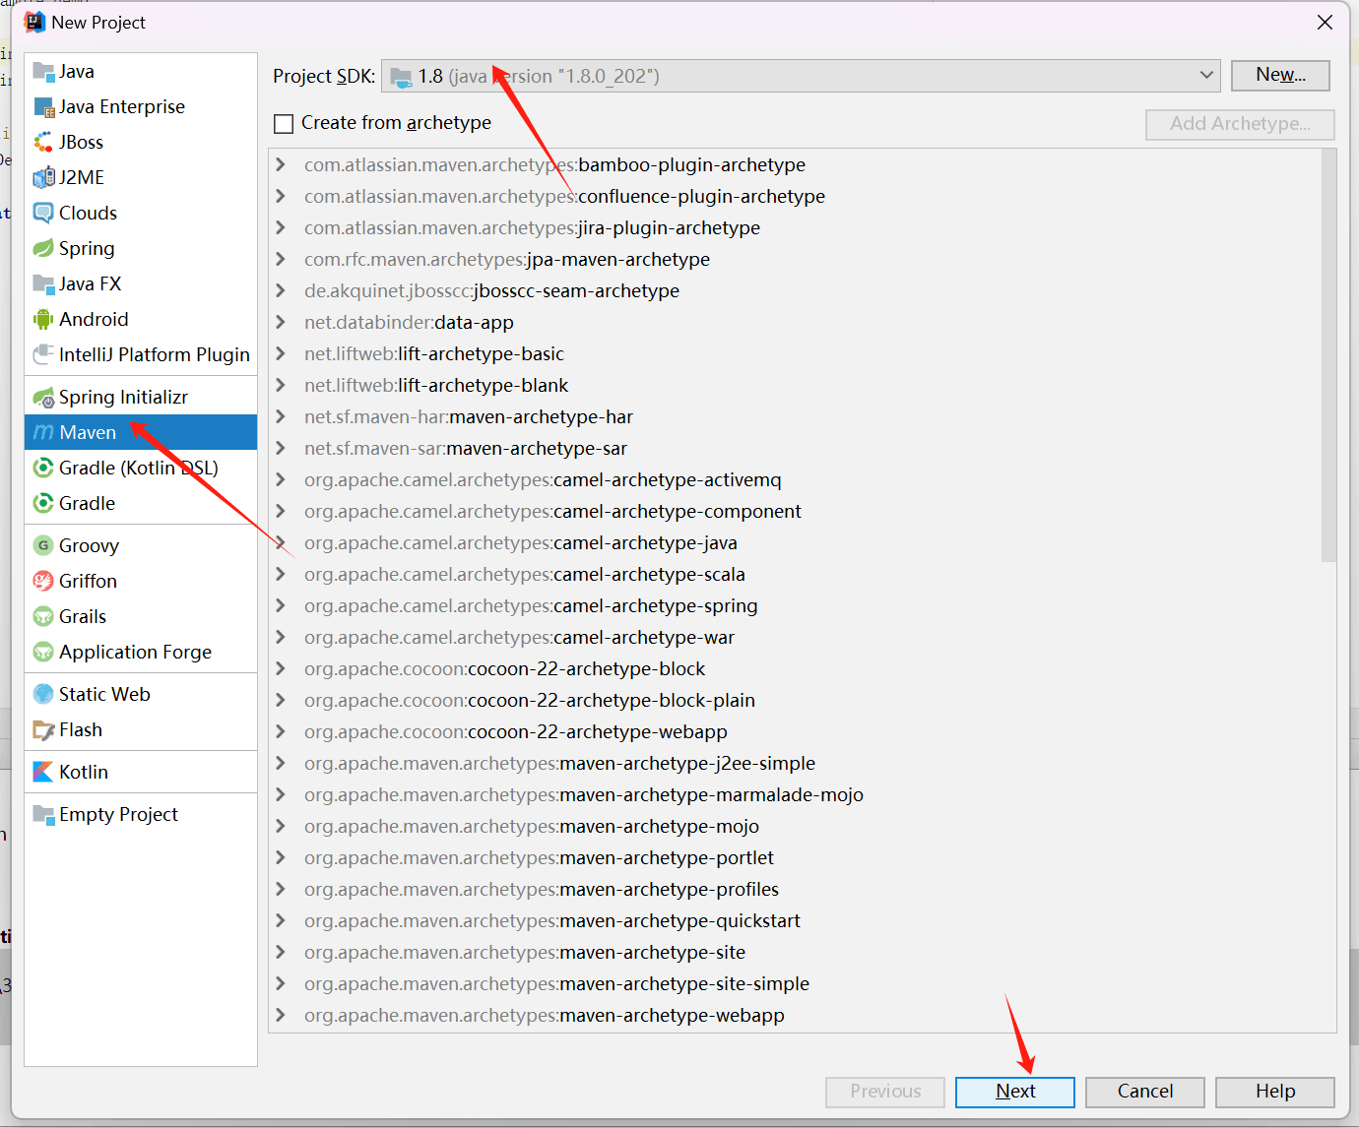Click the Previous button
Screen dimensions: 1359x1128
885,1092
